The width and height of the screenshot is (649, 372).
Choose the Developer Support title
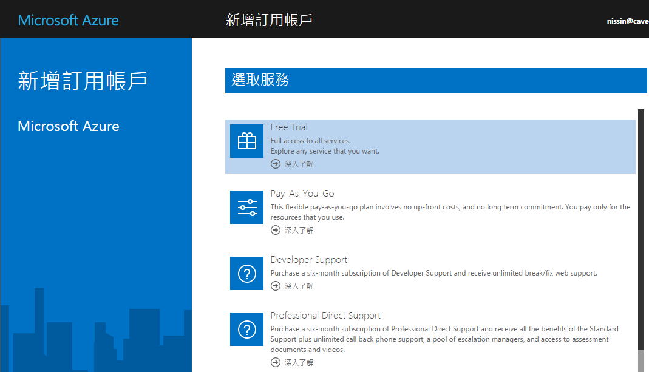[309, 260]
